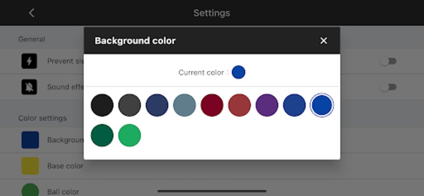This screenshot has height=196, width=424.
Task: Click the currently selected ringed blue swatch
Action: click(322, 105)
